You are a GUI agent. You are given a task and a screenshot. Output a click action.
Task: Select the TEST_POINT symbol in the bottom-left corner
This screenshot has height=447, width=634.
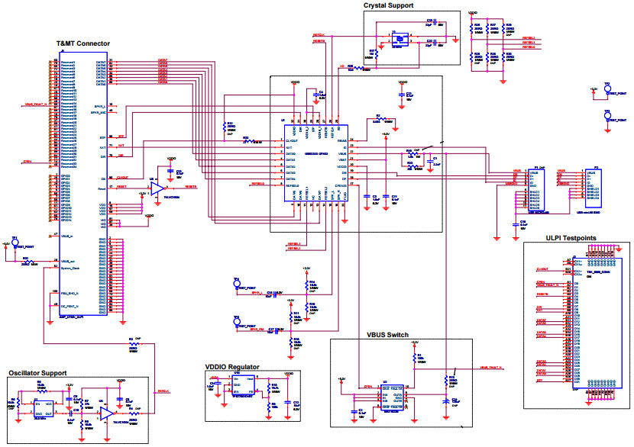pyautogui.click(x=17, y=242)
